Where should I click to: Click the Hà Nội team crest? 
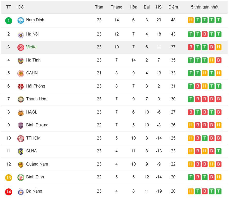tap(21, 34)
